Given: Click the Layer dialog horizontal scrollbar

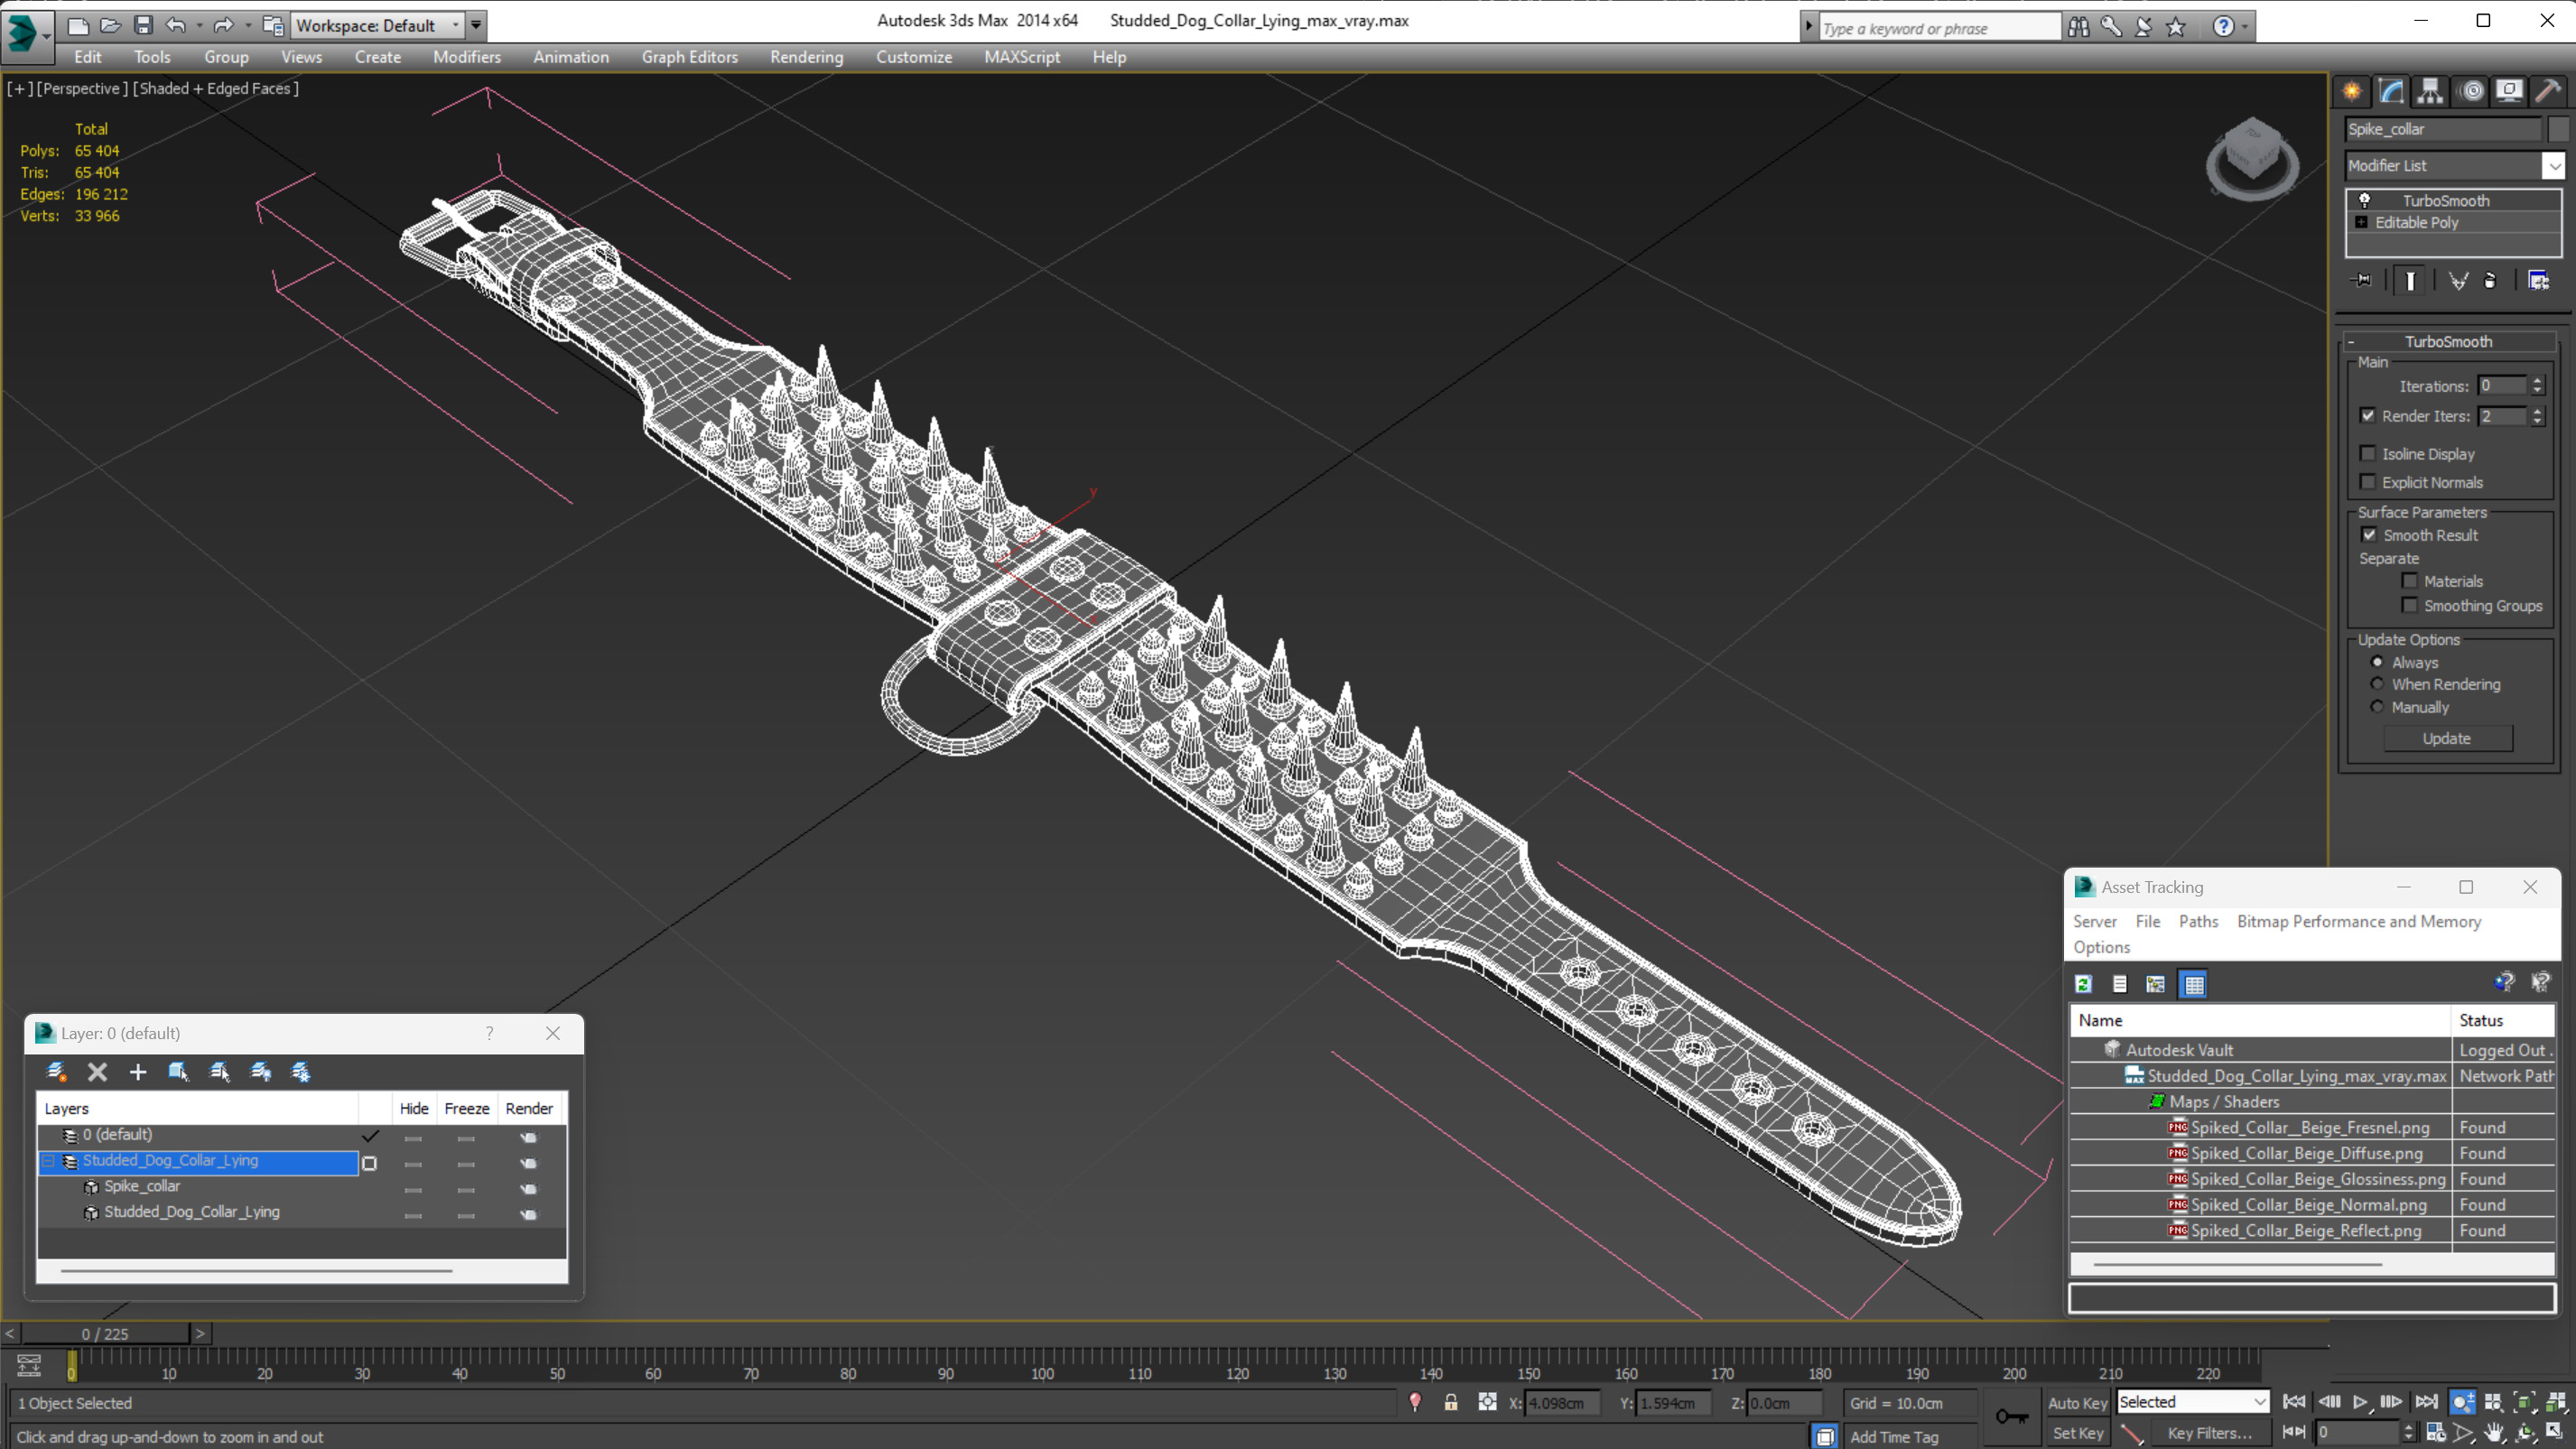Looking at the screenshot, I should [256, 1271].
